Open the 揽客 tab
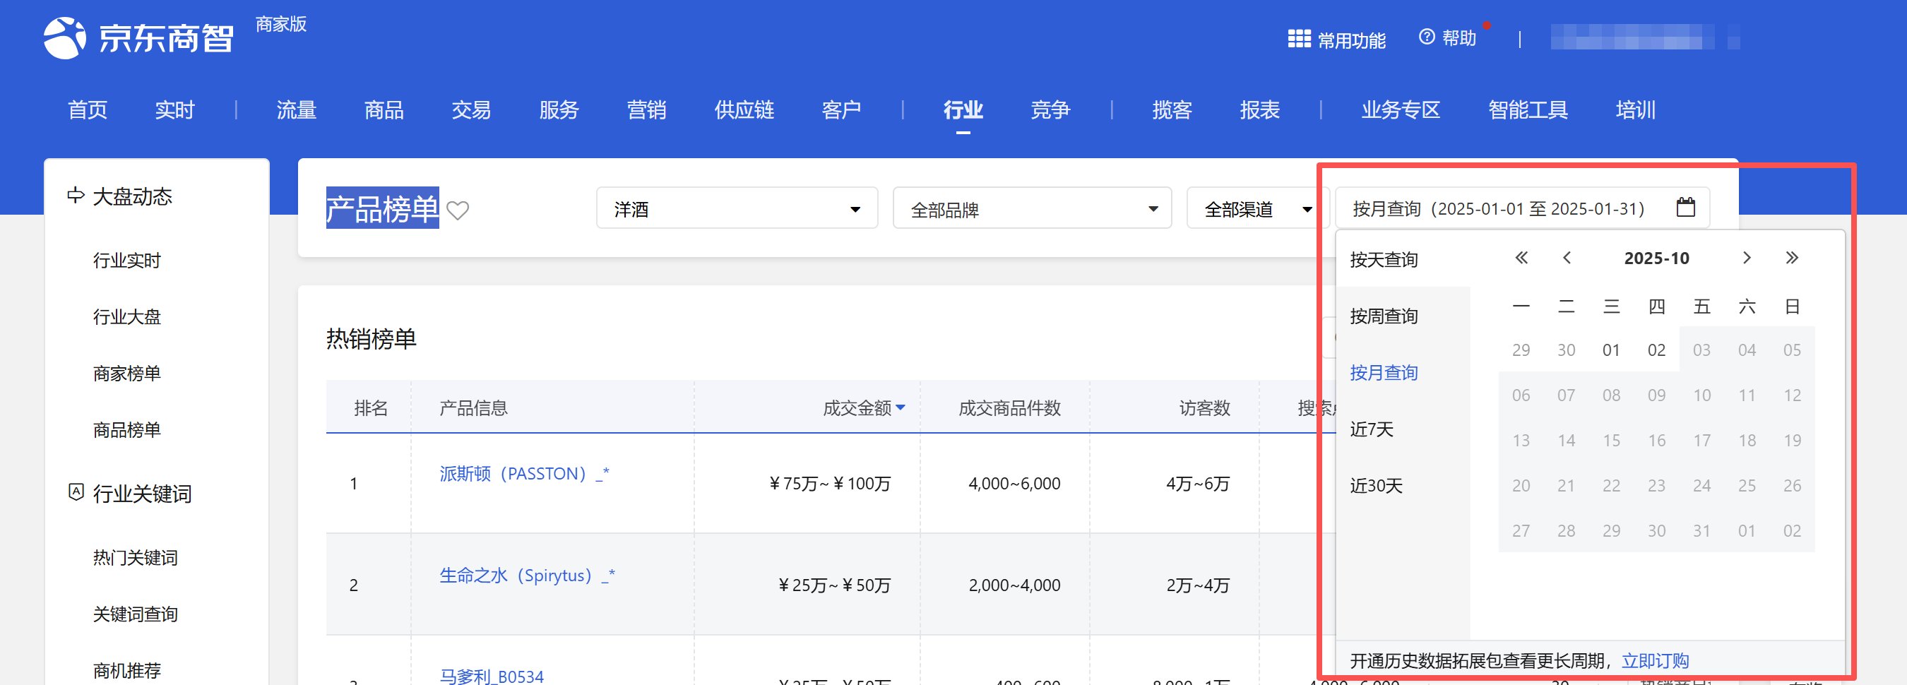1907x685 pixels. coord(1172,110)
